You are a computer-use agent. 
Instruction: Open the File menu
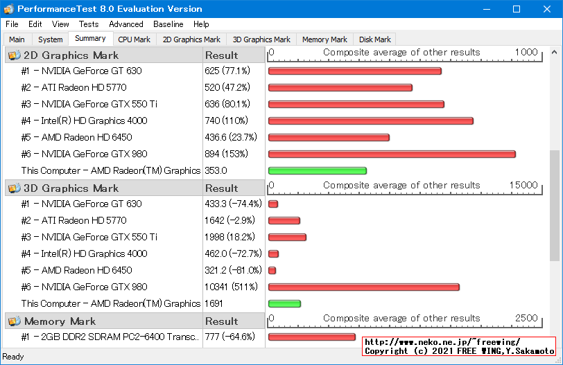tap(12, 24)
